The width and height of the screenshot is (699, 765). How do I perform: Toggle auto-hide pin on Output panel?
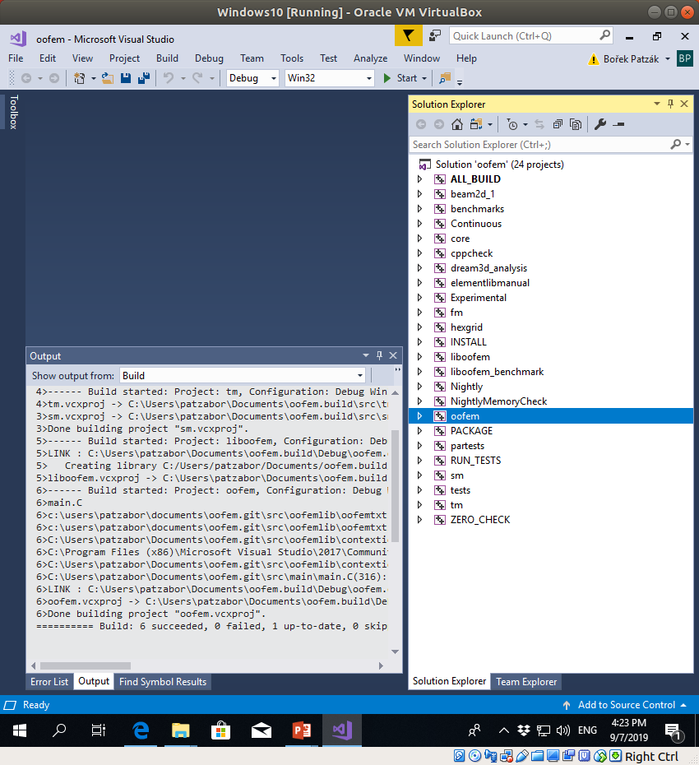[x=379, y=355]
